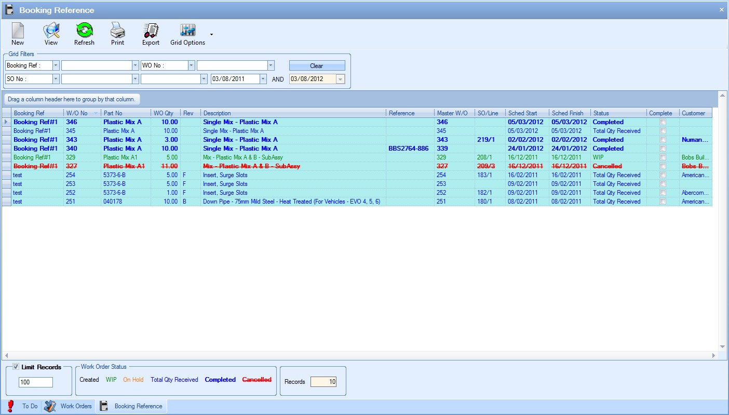729x415 pixels.
Task: Expand the Booking Ref filter dropdown
Action: tap(56, 65)
